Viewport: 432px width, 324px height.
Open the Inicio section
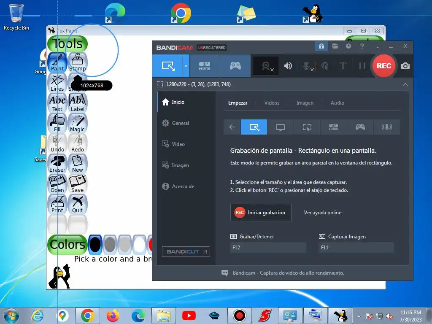tap(186, 102)
